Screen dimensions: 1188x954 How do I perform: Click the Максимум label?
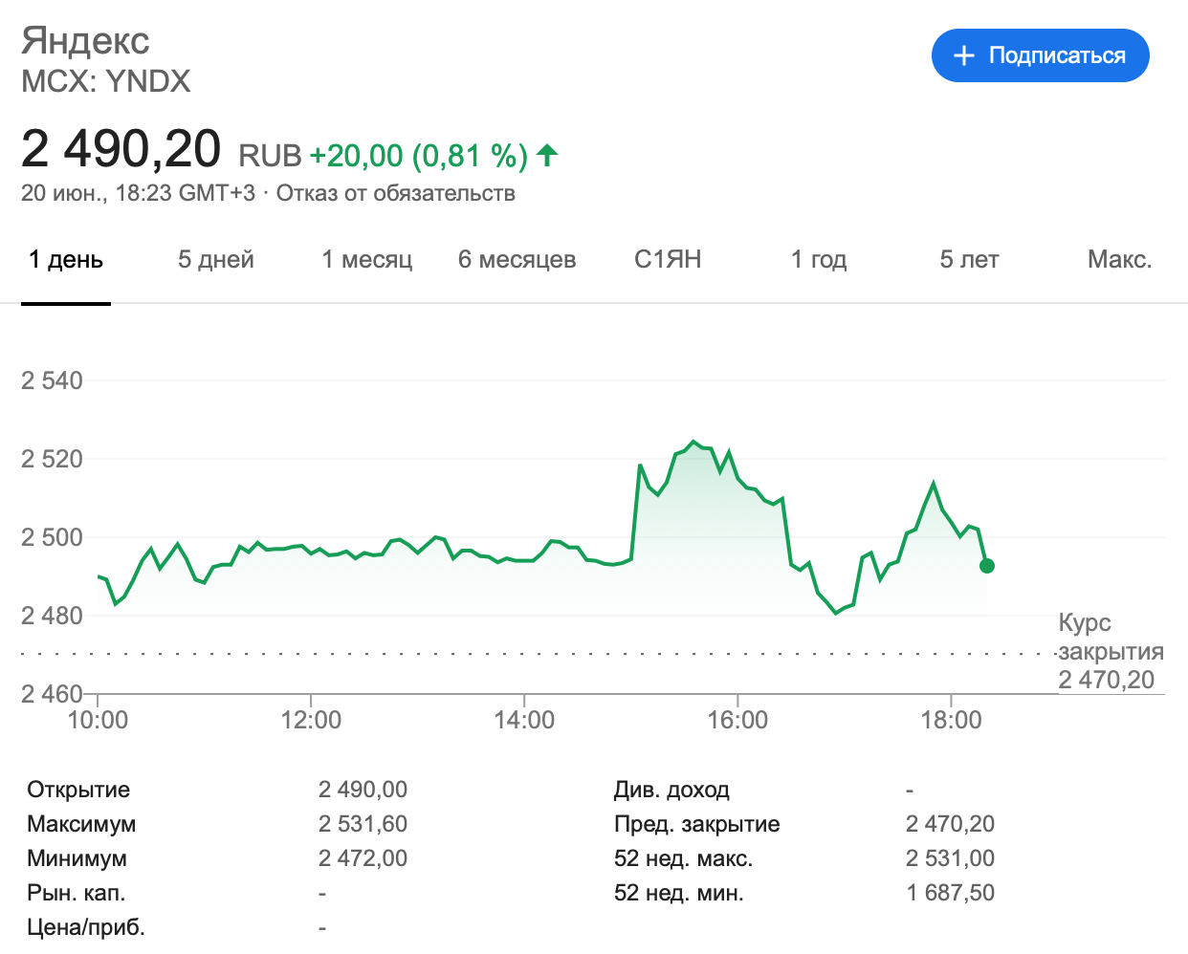pos(81,824)
